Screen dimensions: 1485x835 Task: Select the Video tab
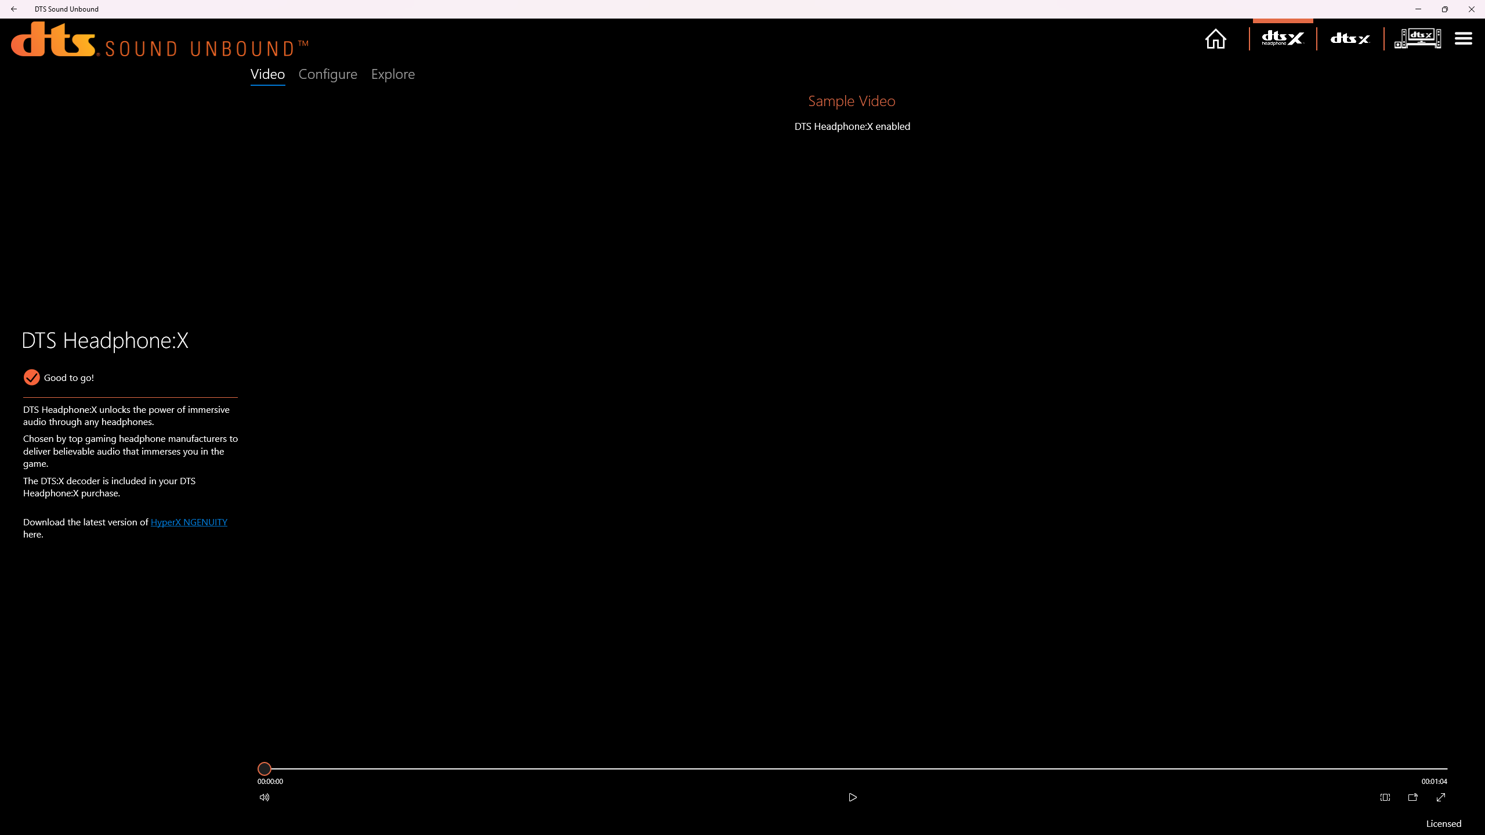coord(267,74)
